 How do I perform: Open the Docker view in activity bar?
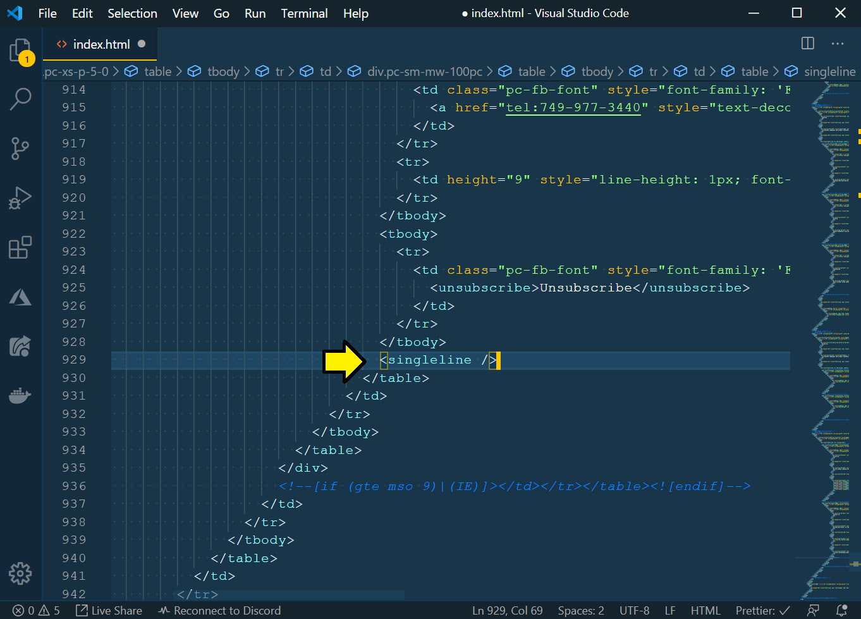click(20, 395)
